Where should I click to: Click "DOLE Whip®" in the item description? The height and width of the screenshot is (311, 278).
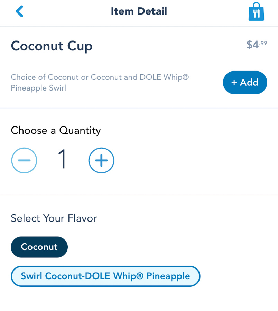coord(164,77)
